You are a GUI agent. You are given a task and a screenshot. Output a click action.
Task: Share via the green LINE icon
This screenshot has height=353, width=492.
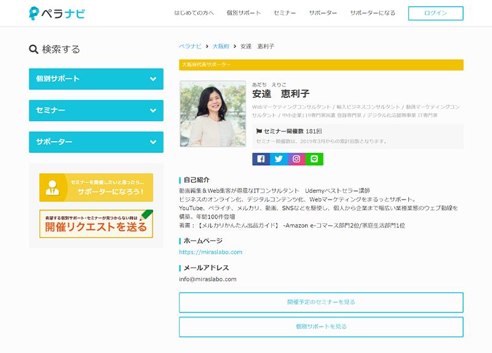(314, 159)
